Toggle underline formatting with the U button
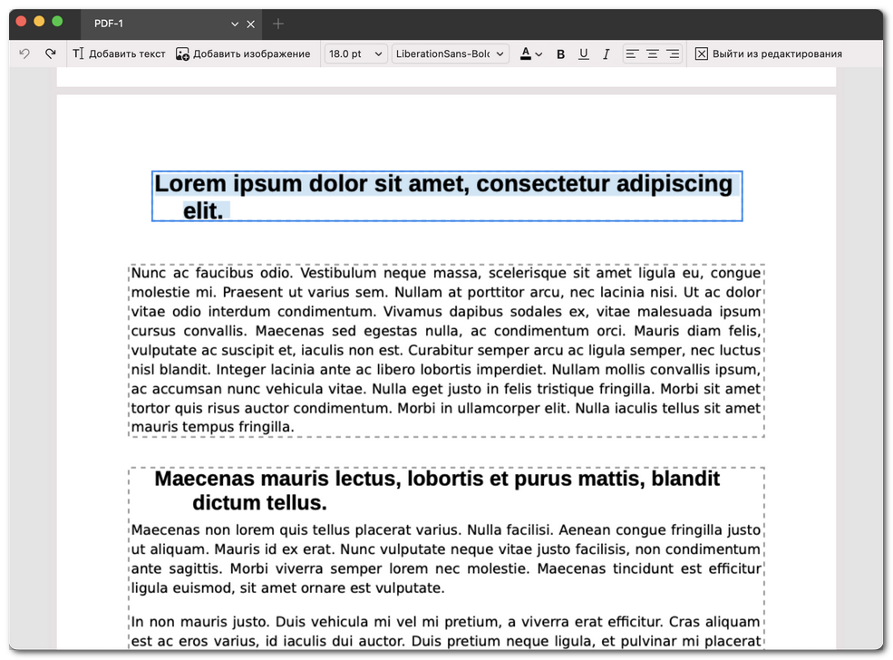Screen dimensions: 893x660 (x=583, y=53)
